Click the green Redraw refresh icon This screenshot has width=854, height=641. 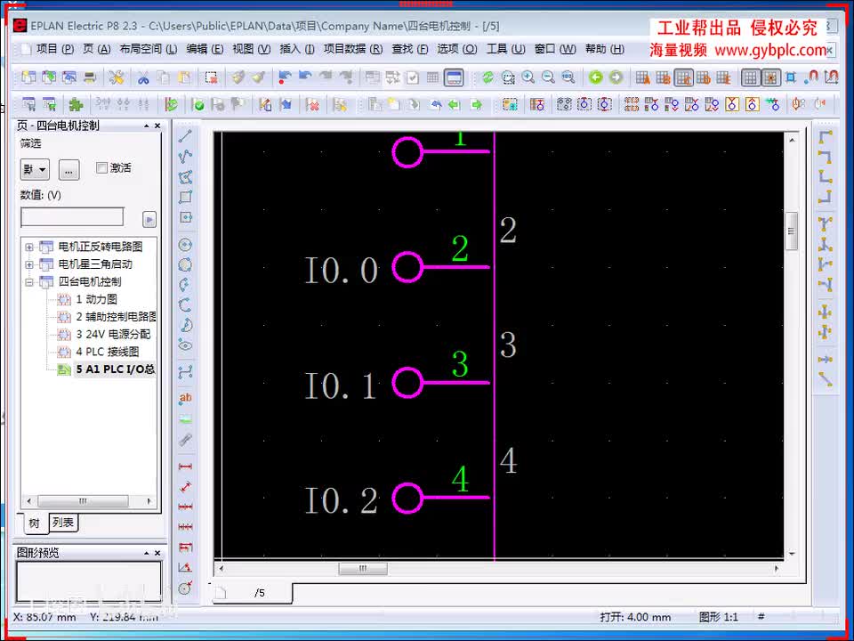coord(487,78)
